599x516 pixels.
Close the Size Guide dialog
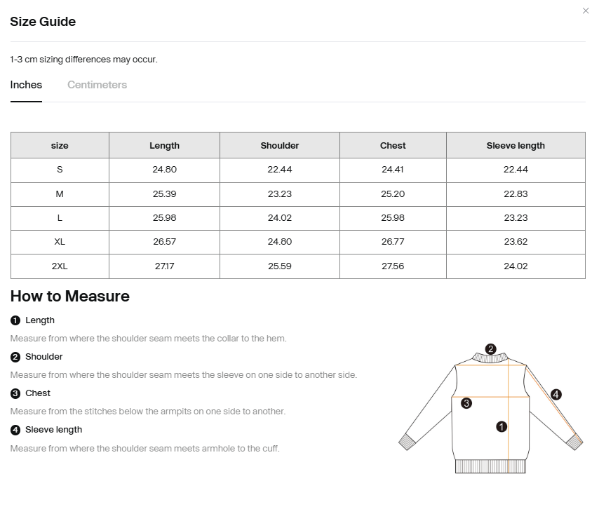coord(585,11)
